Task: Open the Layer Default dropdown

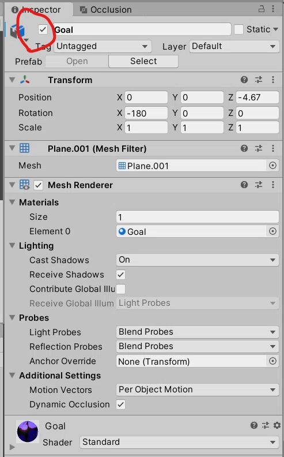Action: coord(234,46)
